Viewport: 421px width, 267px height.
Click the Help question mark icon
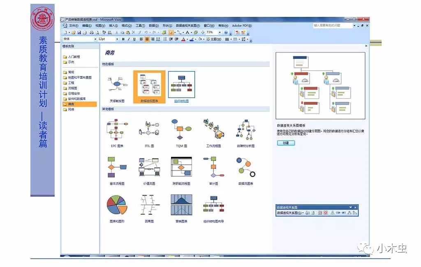tap(226, 32)
